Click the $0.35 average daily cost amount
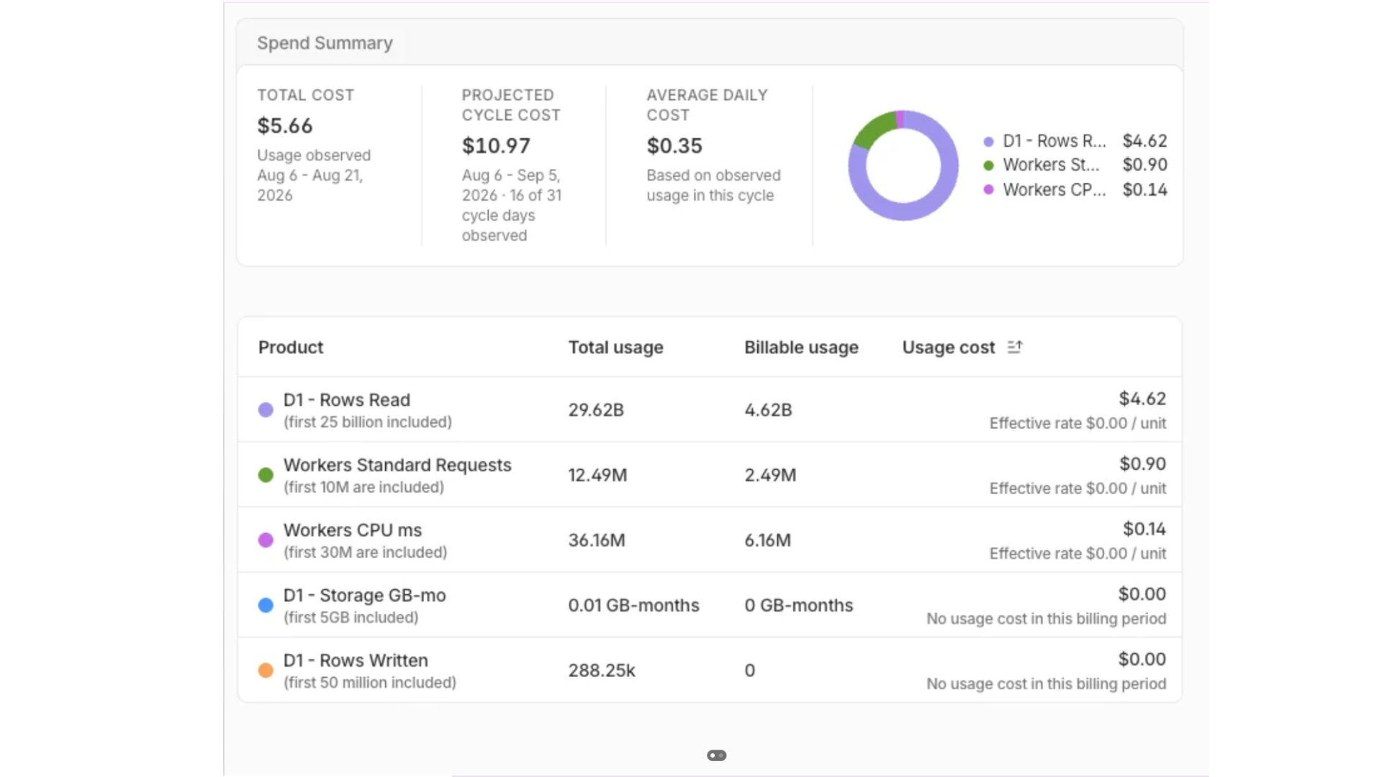1382x777 pixels. point(674,146)
